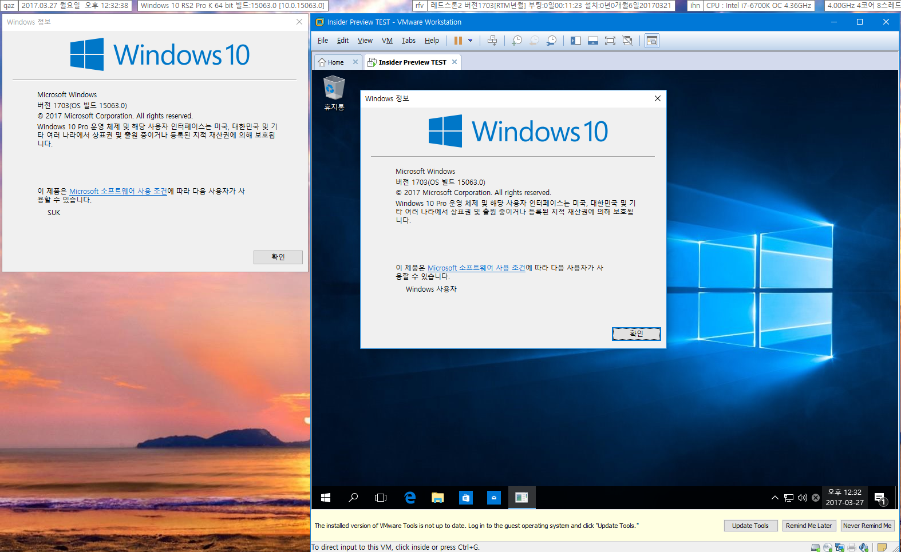Open the guest Action Center notification icon

point(880,498)
